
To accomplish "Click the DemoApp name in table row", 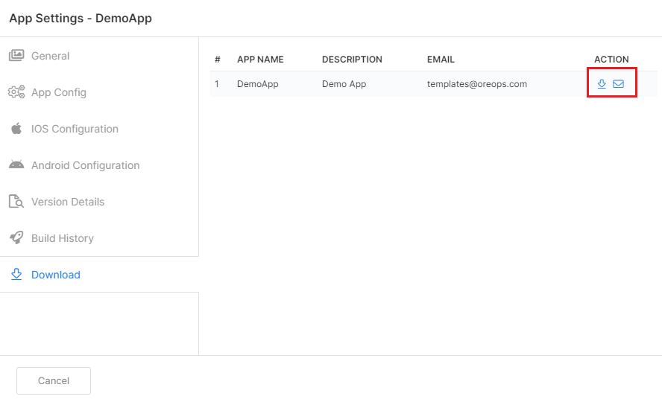I will point(257,84).
